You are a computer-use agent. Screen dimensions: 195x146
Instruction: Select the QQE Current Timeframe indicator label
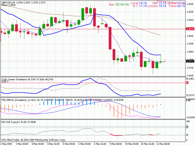pyautogui.click(x=27, y=79)
